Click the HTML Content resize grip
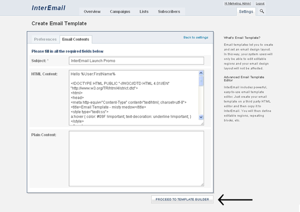The width and height of the screenshot is (300, 212). pos(202,123)
